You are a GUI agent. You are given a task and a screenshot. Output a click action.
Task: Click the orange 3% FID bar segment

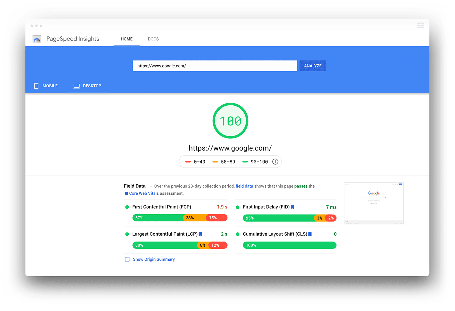(320, 218)
